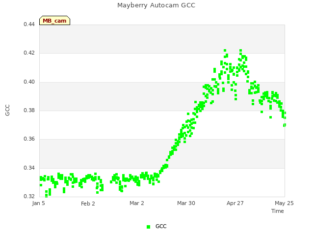Click the vertical GCC axis title
Viewport: 314px width, 236px height.
[7, 110]
